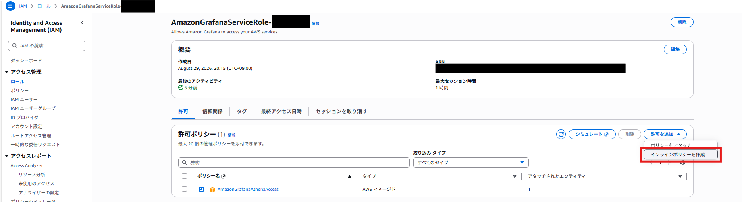Open リソース分析 in the sidebar
The width and height of the screenshot is (742, 202).
32,175
